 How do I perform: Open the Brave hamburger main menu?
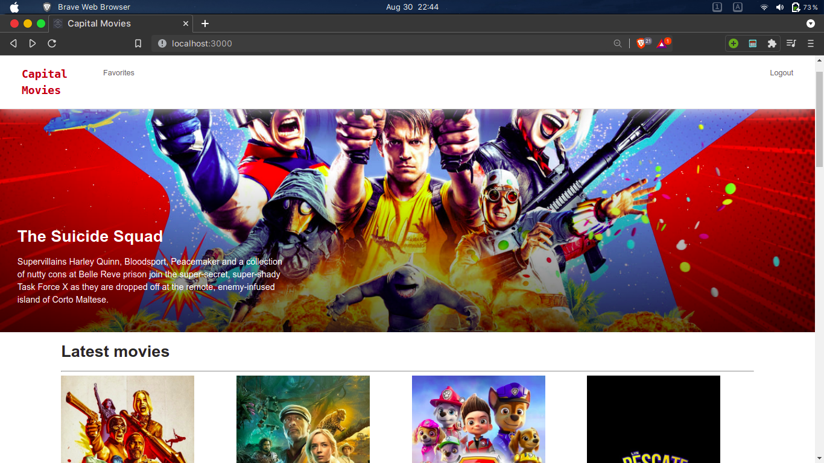coord(811,43)
